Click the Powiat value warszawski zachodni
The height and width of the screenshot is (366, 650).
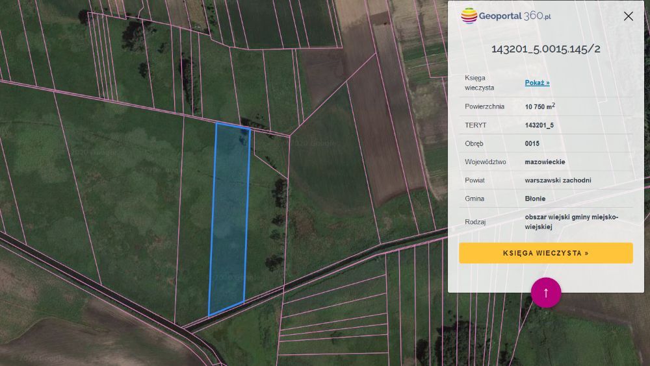pos(558,180)
